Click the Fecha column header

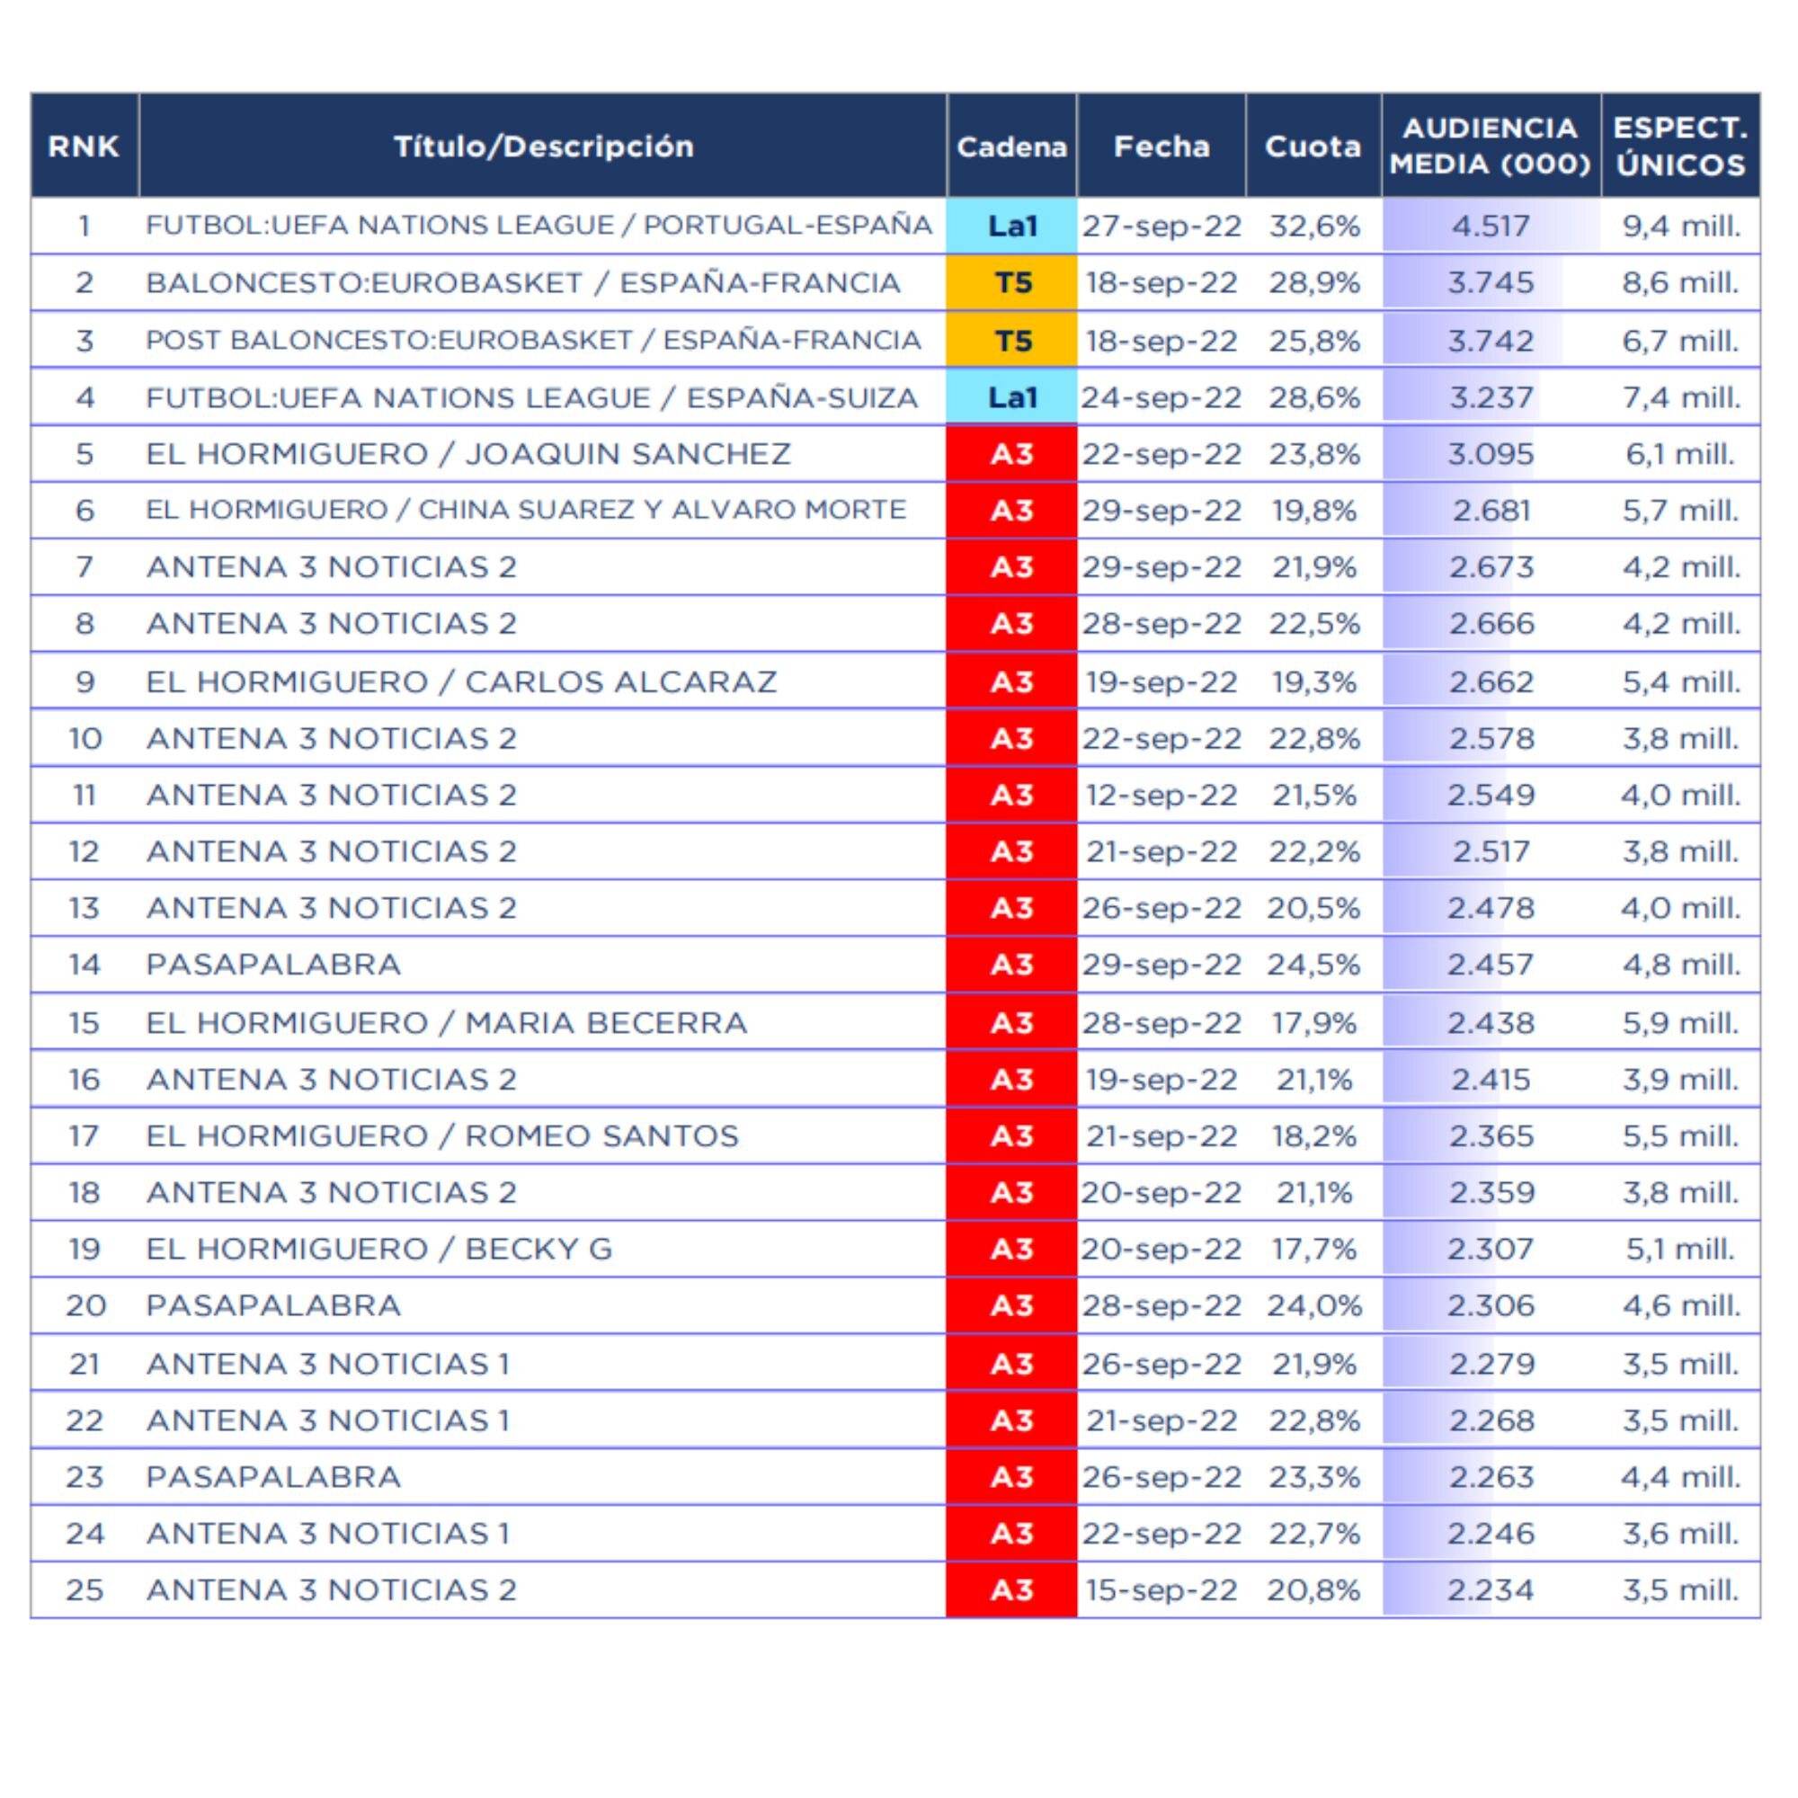1161,147
